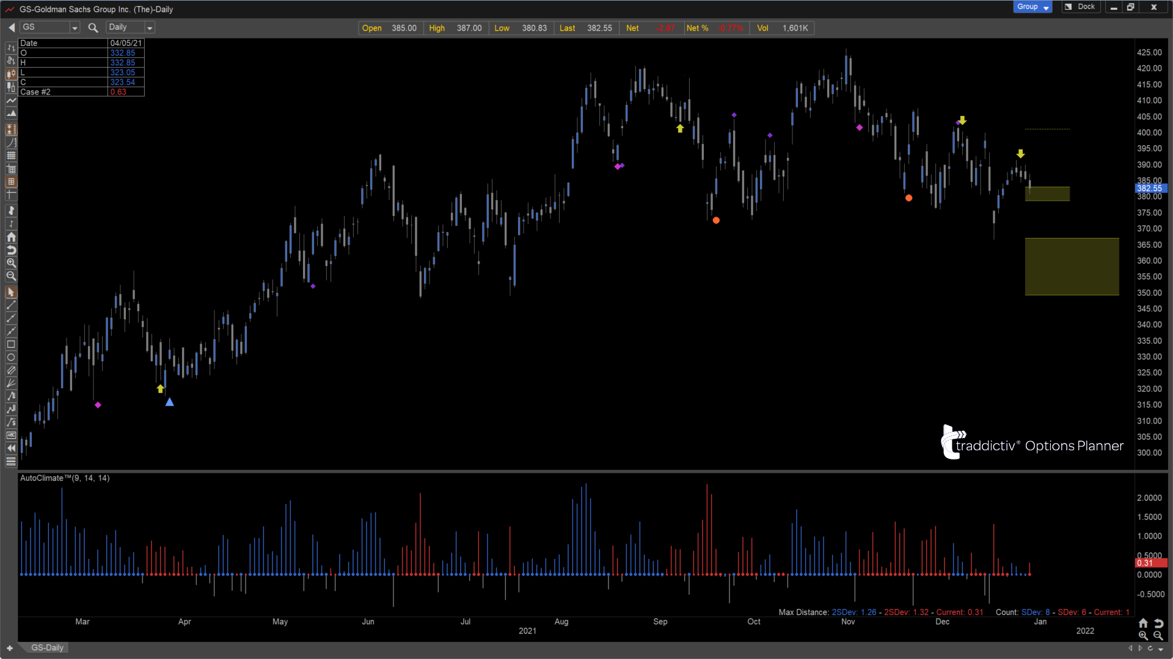Click into the GS symbol input field
Screen dimensions: 1173x659
(45, 27)
